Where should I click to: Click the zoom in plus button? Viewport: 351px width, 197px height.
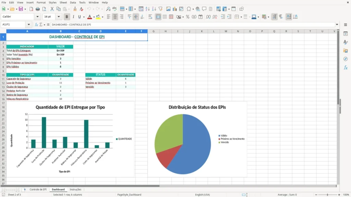339,195
